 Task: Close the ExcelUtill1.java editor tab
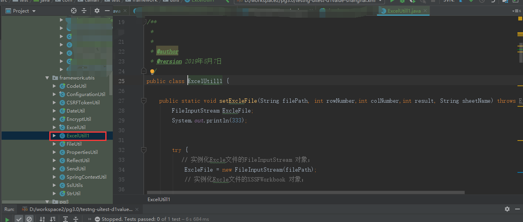(425, 11)
